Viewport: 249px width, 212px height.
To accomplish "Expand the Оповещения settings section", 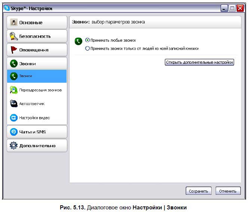I will point(37,50).
